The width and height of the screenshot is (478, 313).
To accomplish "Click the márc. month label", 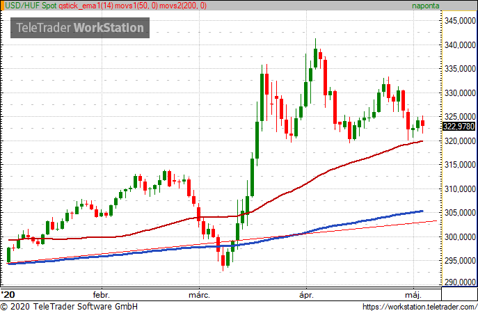I will coord(199,295).
